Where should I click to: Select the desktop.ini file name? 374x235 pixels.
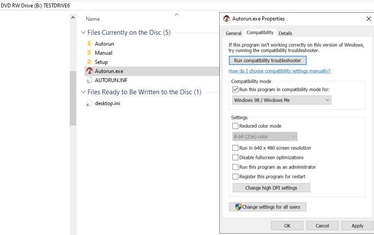(107, 103)
